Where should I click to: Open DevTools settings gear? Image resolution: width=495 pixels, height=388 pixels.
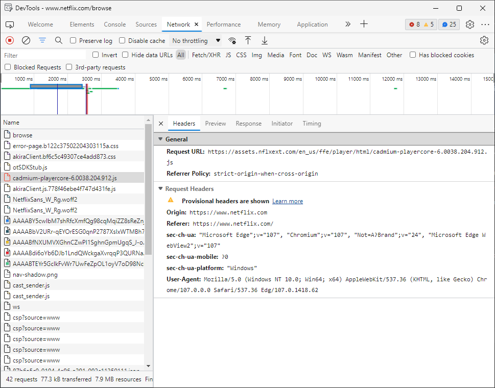coord(470,24)
